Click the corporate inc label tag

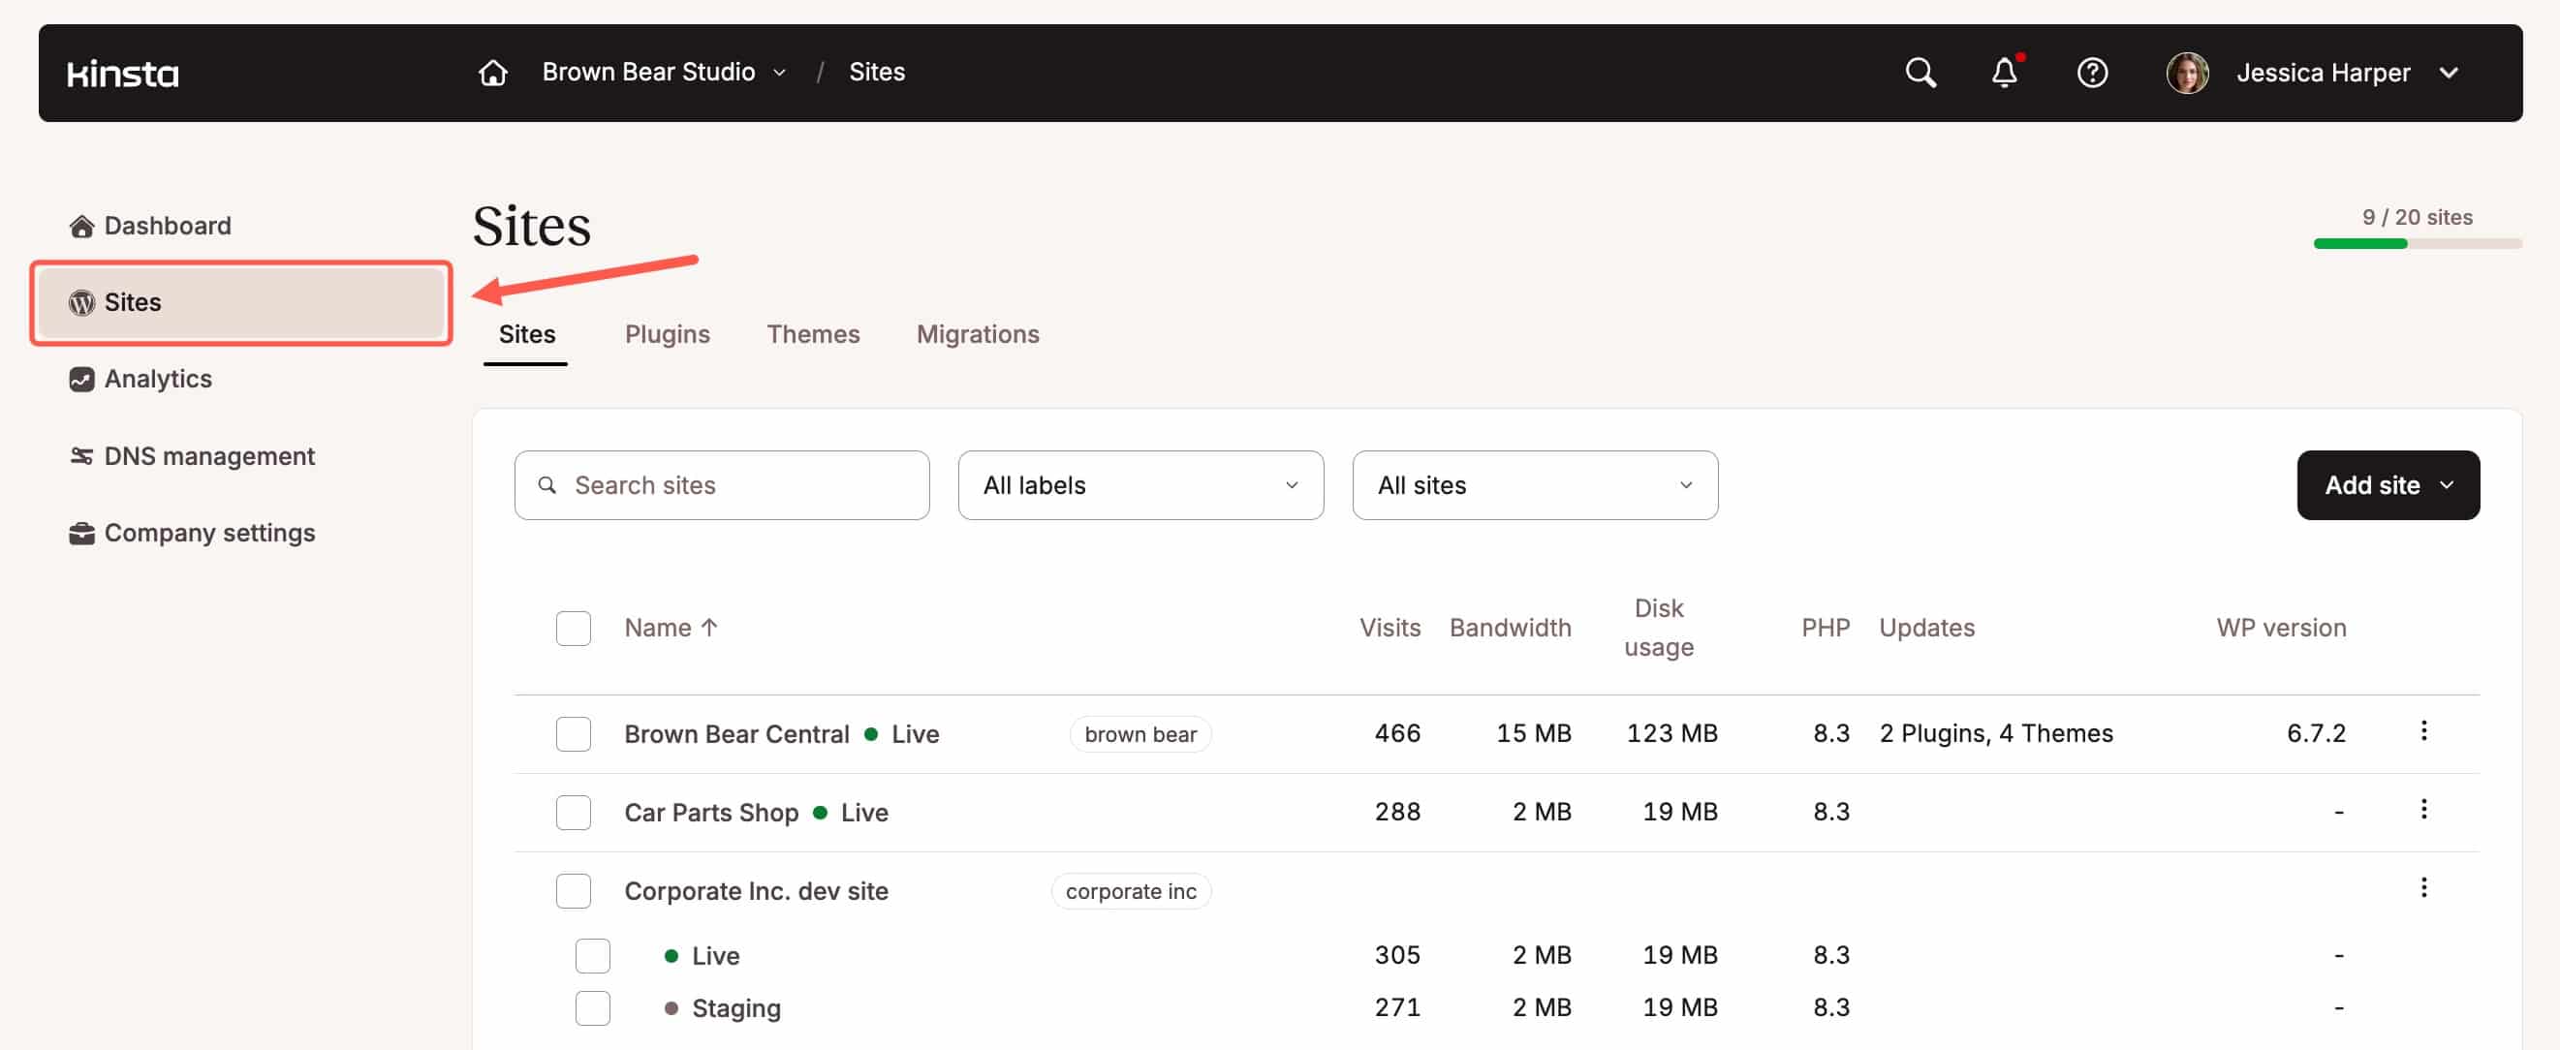1130,891
